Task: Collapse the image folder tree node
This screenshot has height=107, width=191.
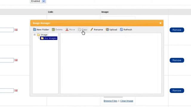Action: coord(35,35)
